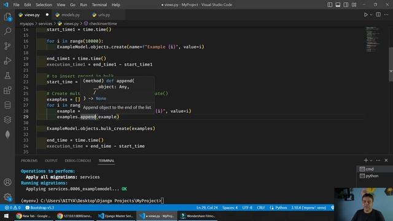Toggle the bottom panel layout
The height and width of the screenshot is (221, 393).
coord(338,5)
